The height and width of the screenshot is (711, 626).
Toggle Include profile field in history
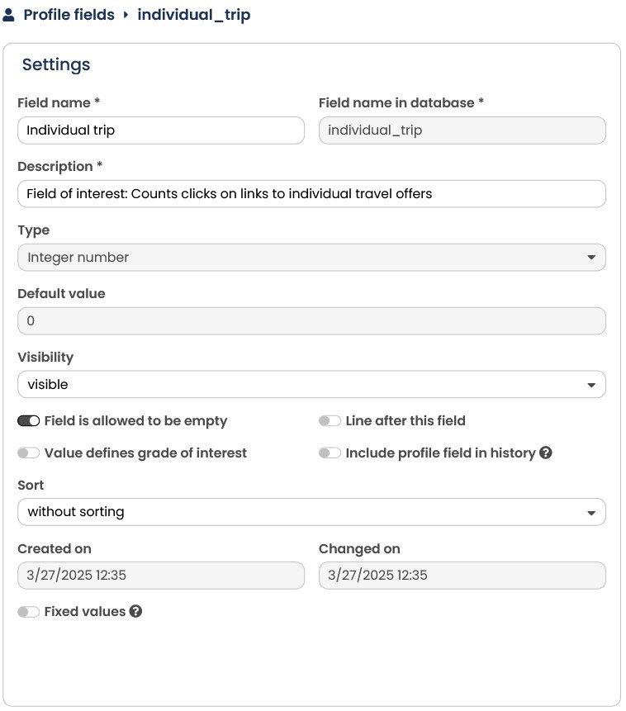(x=330, y=453)
